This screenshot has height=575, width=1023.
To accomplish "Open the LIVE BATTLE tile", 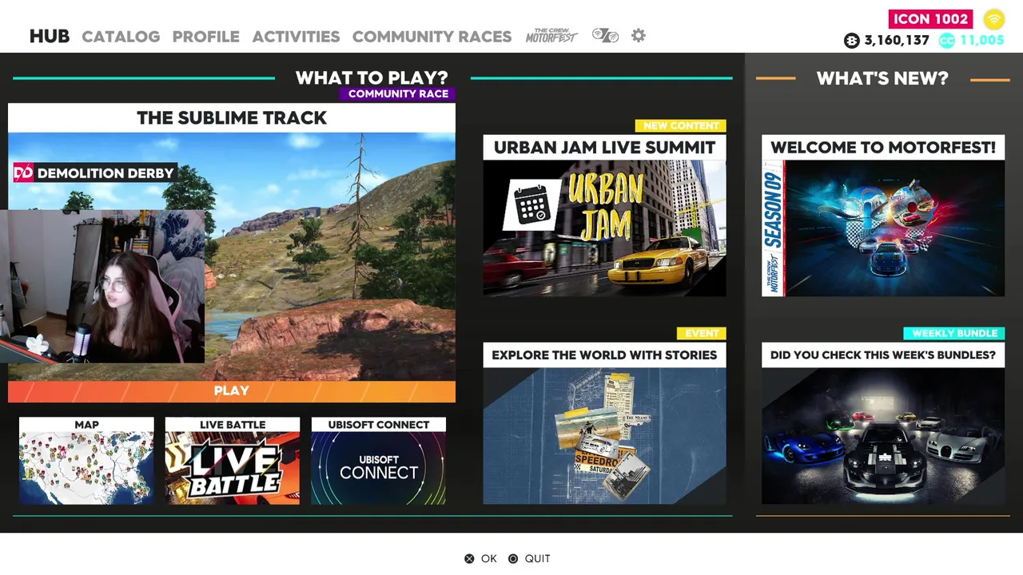I will pyautogui.click(x=233, y=461).
